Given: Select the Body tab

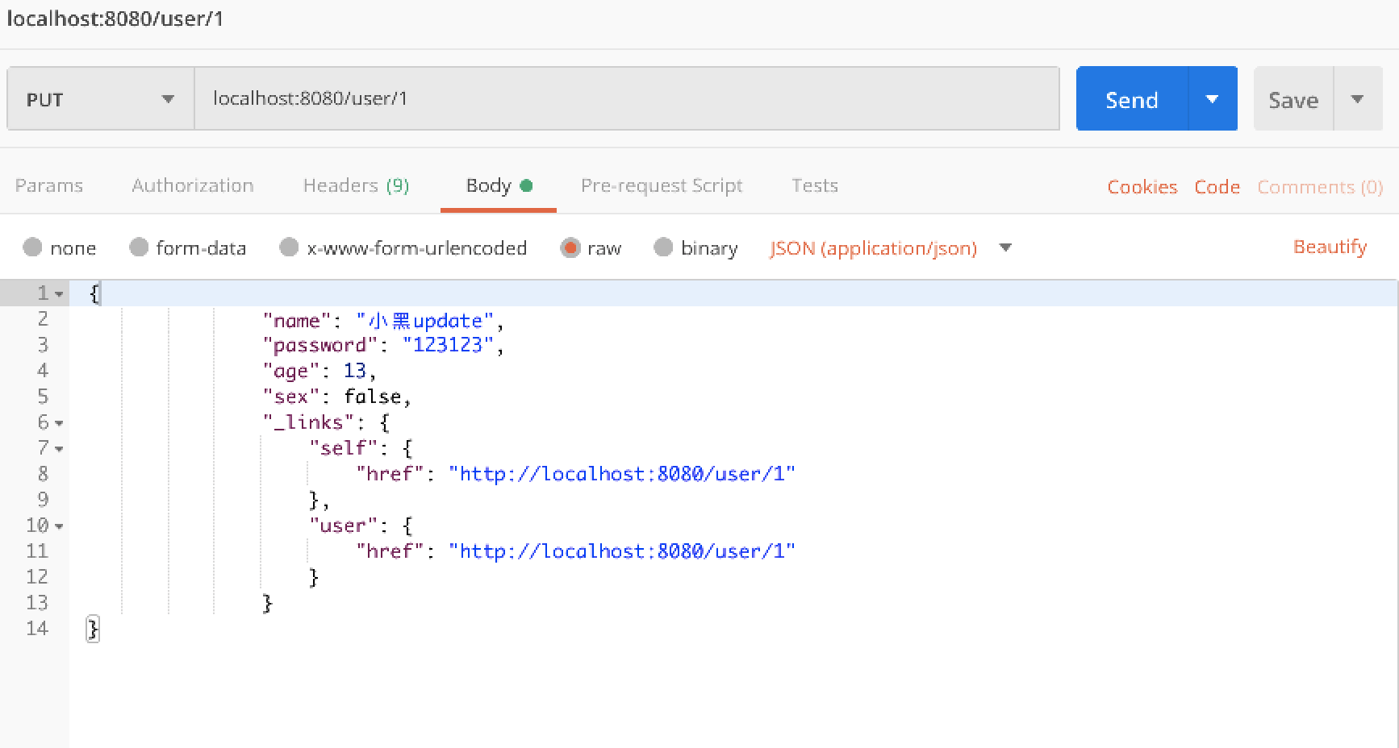Looking at the screenshot, I should pyautogui.click(x=499, y=185).
